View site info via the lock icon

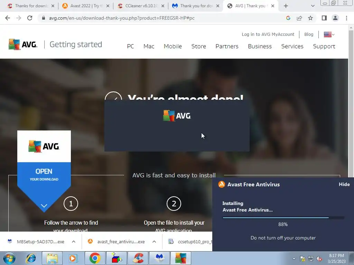click(x=44, y=18)
